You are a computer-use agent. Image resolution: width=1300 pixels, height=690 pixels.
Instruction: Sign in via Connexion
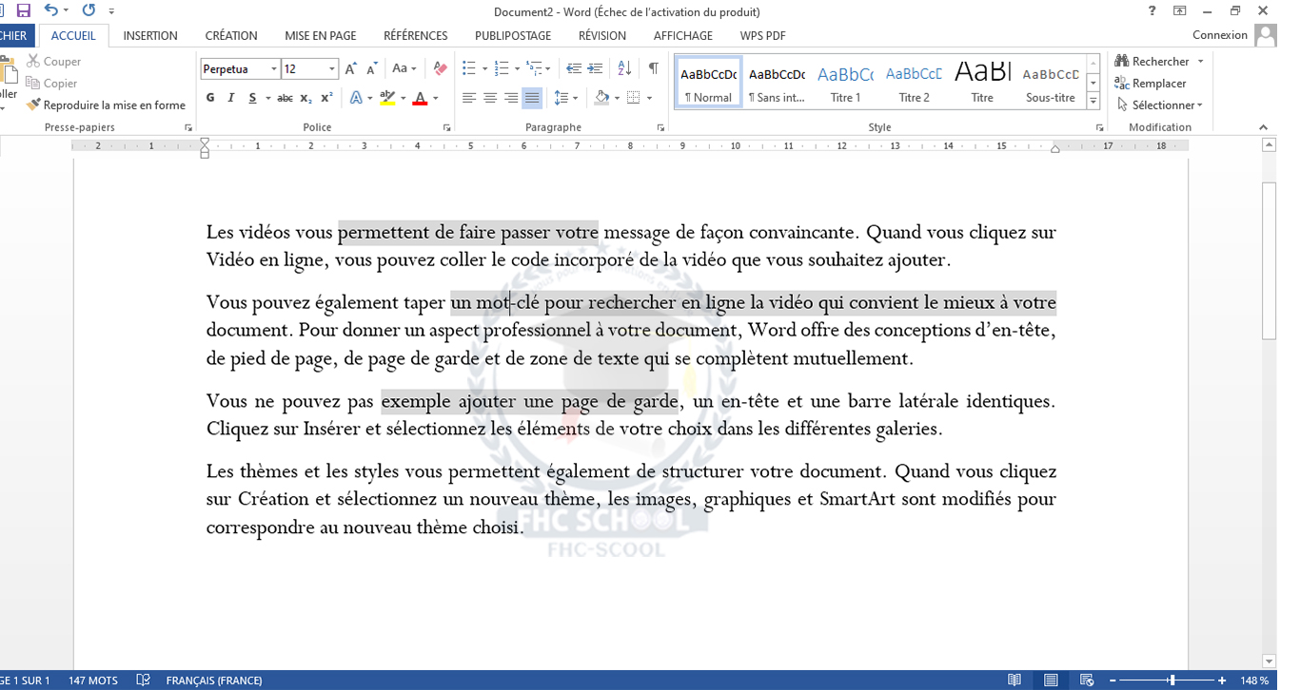click(1220, 35)
